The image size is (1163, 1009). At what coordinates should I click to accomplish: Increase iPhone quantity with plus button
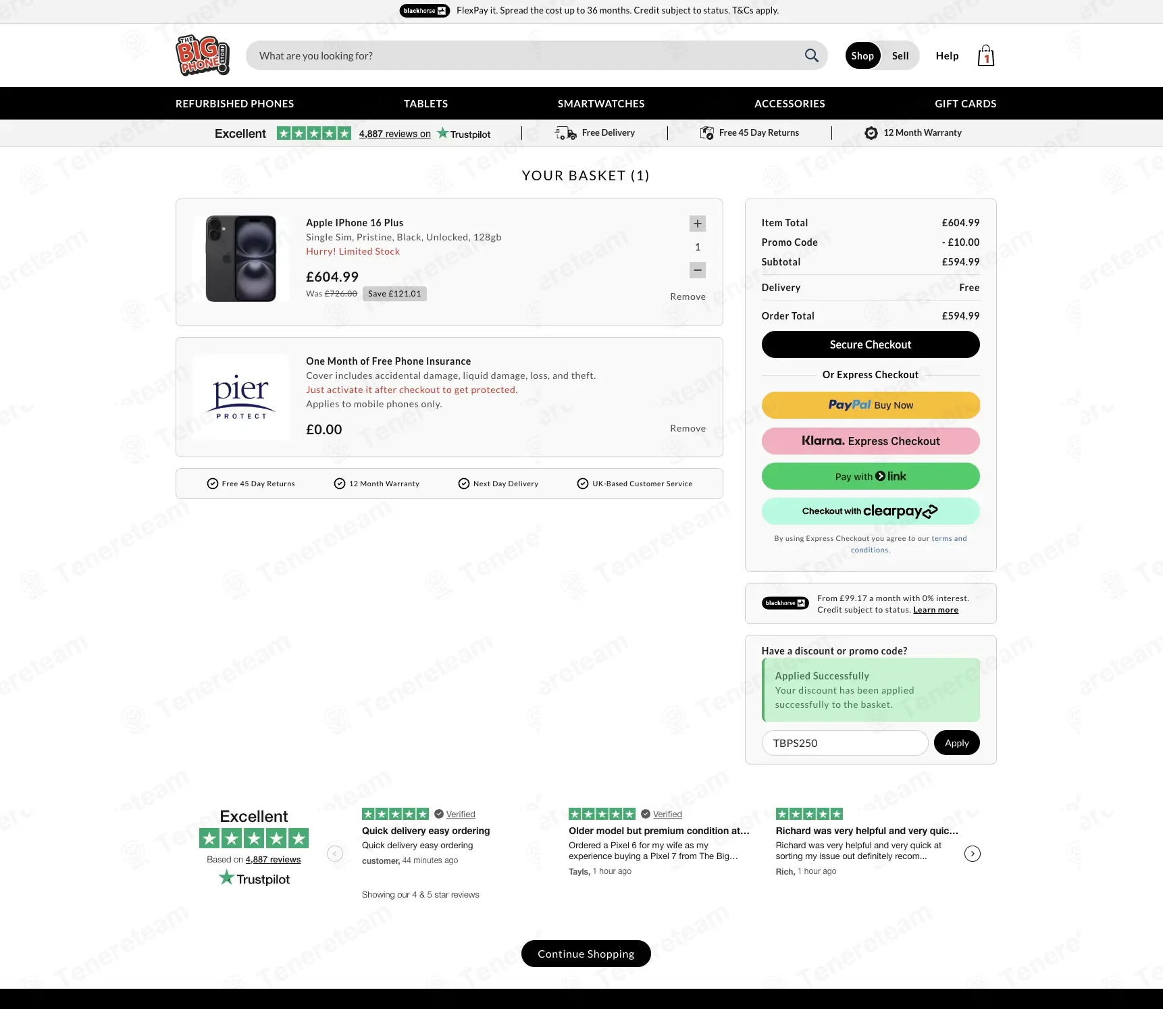point(698,224)
